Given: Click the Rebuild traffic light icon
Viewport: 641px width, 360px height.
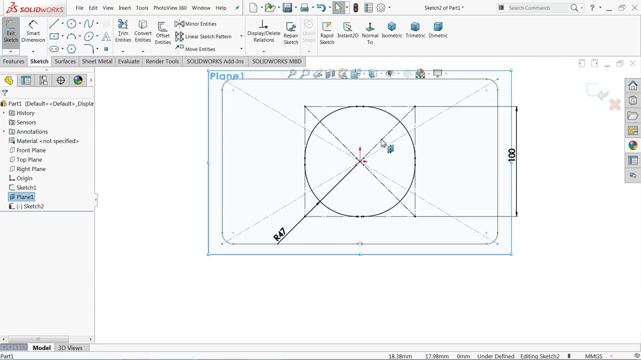Looking at the screenshot, I should 356,7.
